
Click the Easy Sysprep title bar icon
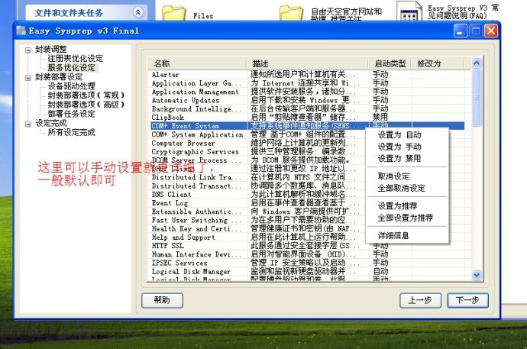point(21,31)
